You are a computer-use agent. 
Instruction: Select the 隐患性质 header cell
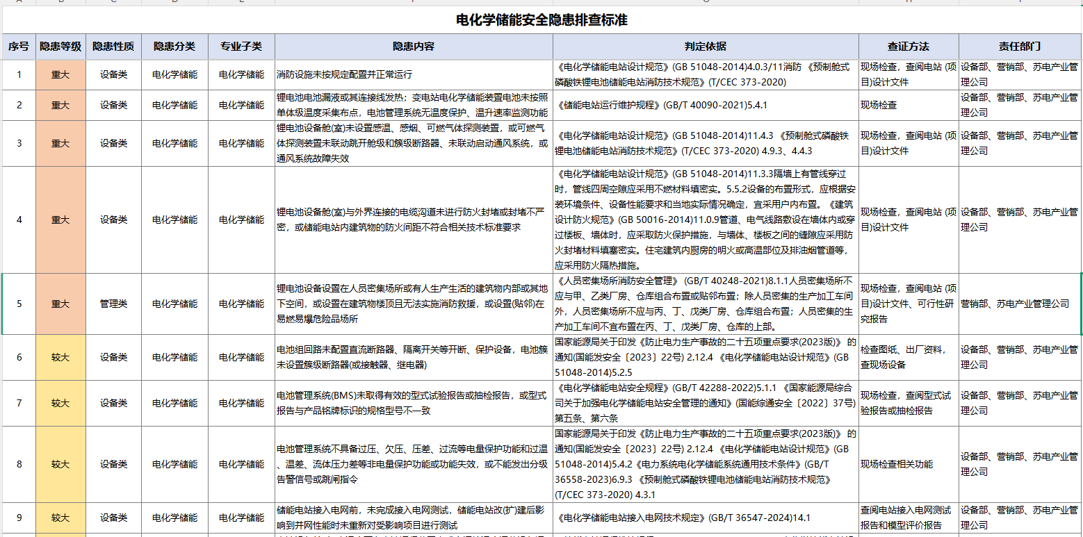click(113, 47)
